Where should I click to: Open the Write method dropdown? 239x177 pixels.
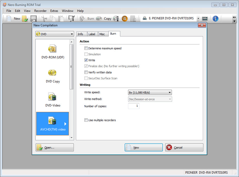(x=150, y=99)
